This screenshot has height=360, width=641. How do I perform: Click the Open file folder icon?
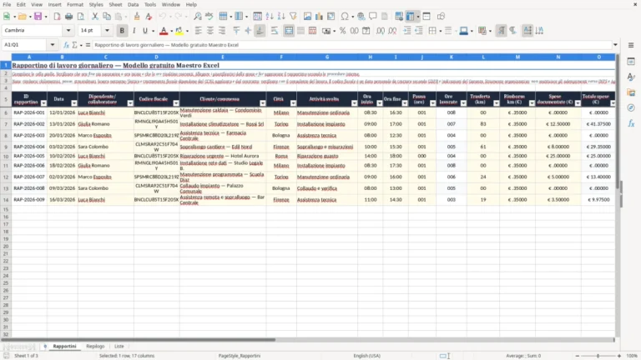tap(22, 17)
